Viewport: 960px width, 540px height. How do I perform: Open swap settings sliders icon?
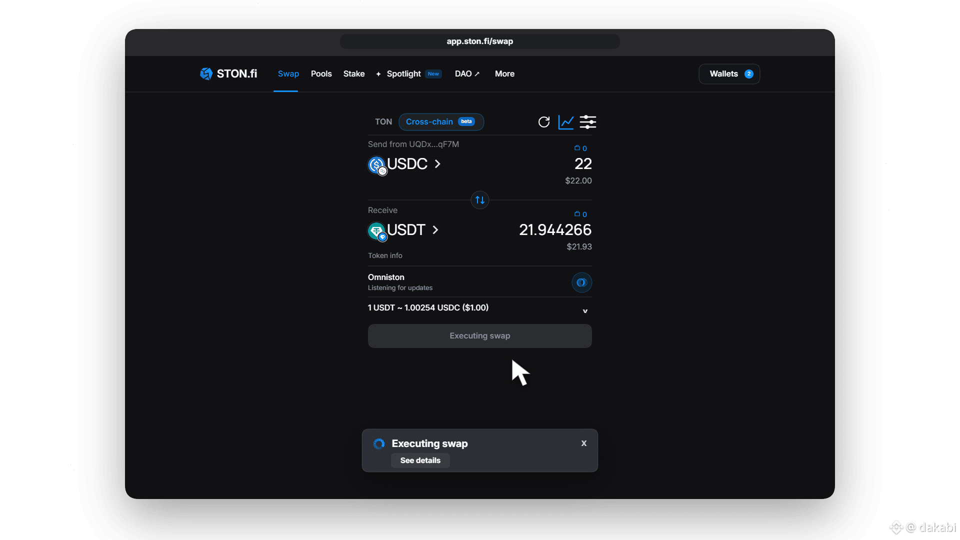(588, 122)
